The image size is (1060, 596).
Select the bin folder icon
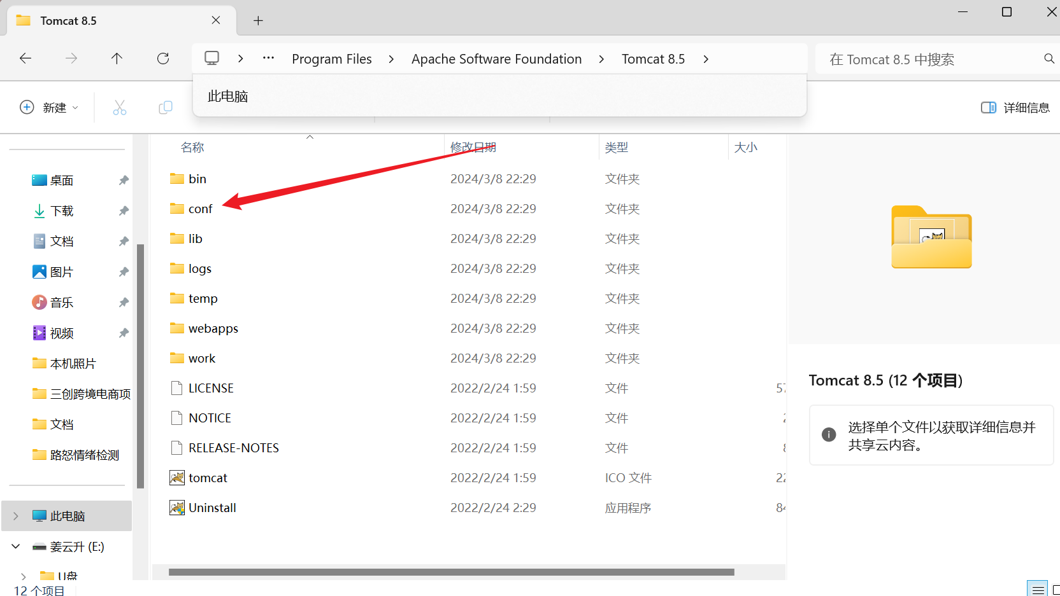pyautogui.click(x=177, y=178)
